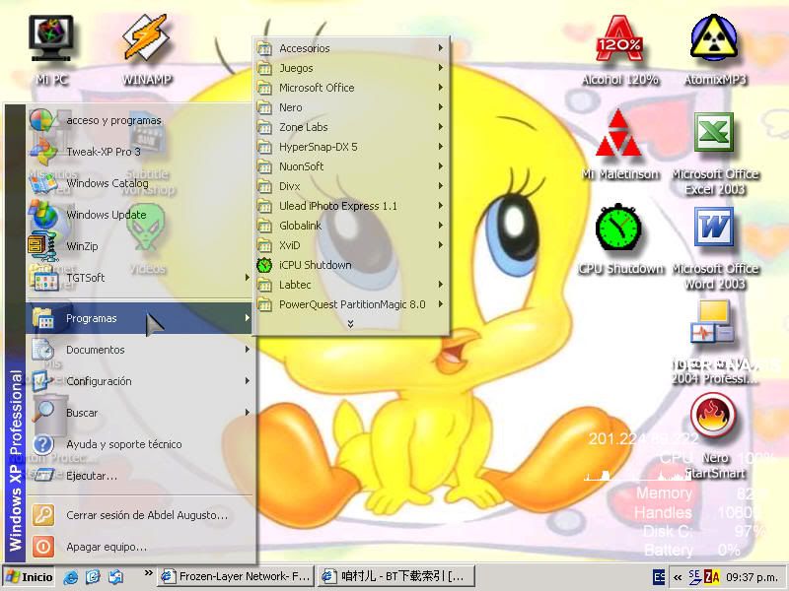Screen dimensions: 789x591
Task: Expand the Documentos submenu arrow
Action: 248,350
